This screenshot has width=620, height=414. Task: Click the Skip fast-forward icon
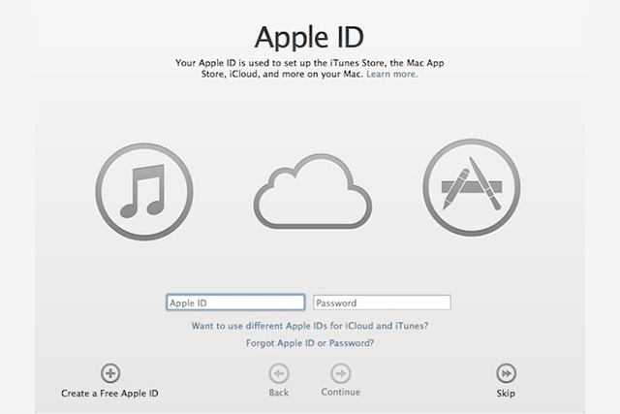point(506,373)
